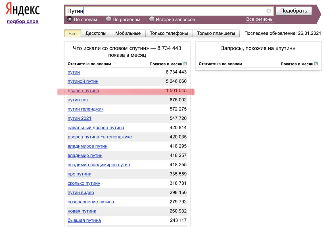Click the impressions value '420 814'
The height and width of the screenshot is (227, 324).
point(178,128)
